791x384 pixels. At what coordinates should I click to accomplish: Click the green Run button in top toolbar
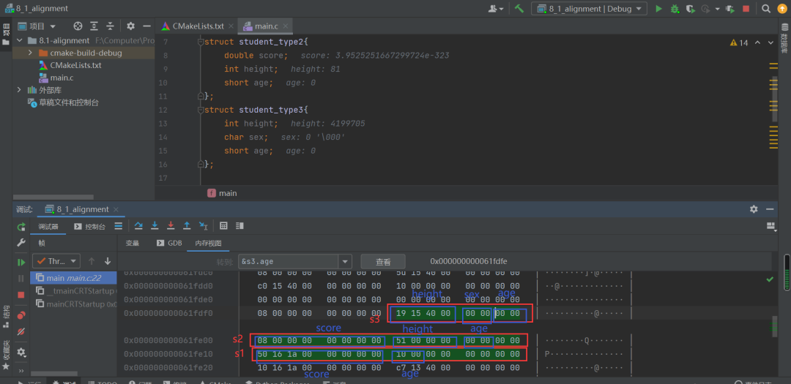[x=658, y=9]
